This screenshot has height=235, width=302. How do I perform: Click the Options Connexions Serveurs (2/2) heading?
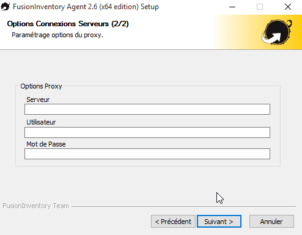click(x=68, y=24)
